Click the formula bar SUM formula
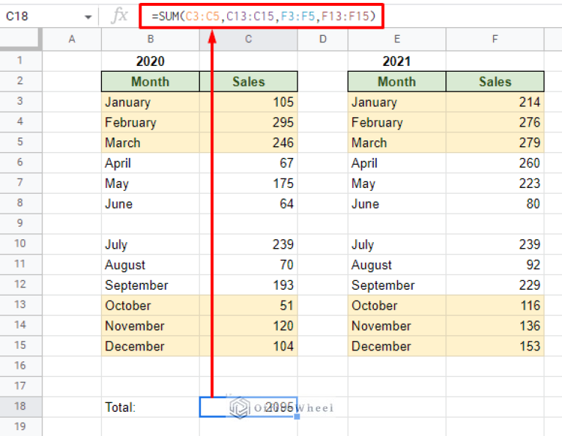Viewport: 562px width, 436px height. pyautogui.click(x=261, y=16)
